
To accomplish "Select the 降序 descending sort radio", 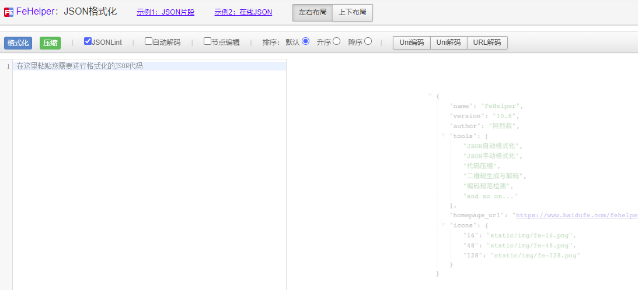I will 368,41.
